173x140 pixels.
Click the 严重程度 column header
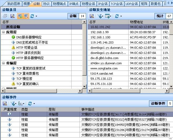click(x=10, y=109)
